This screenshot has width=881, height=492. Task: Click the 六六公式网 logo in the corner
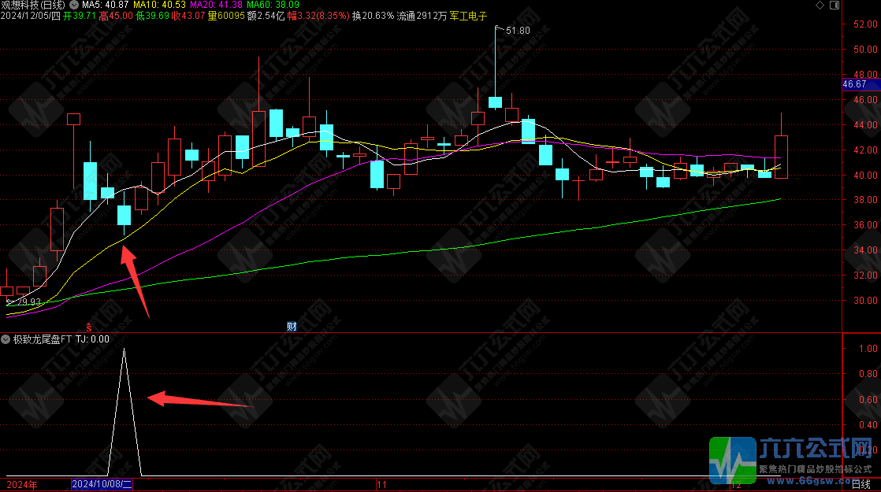click(x=794, y=460)
